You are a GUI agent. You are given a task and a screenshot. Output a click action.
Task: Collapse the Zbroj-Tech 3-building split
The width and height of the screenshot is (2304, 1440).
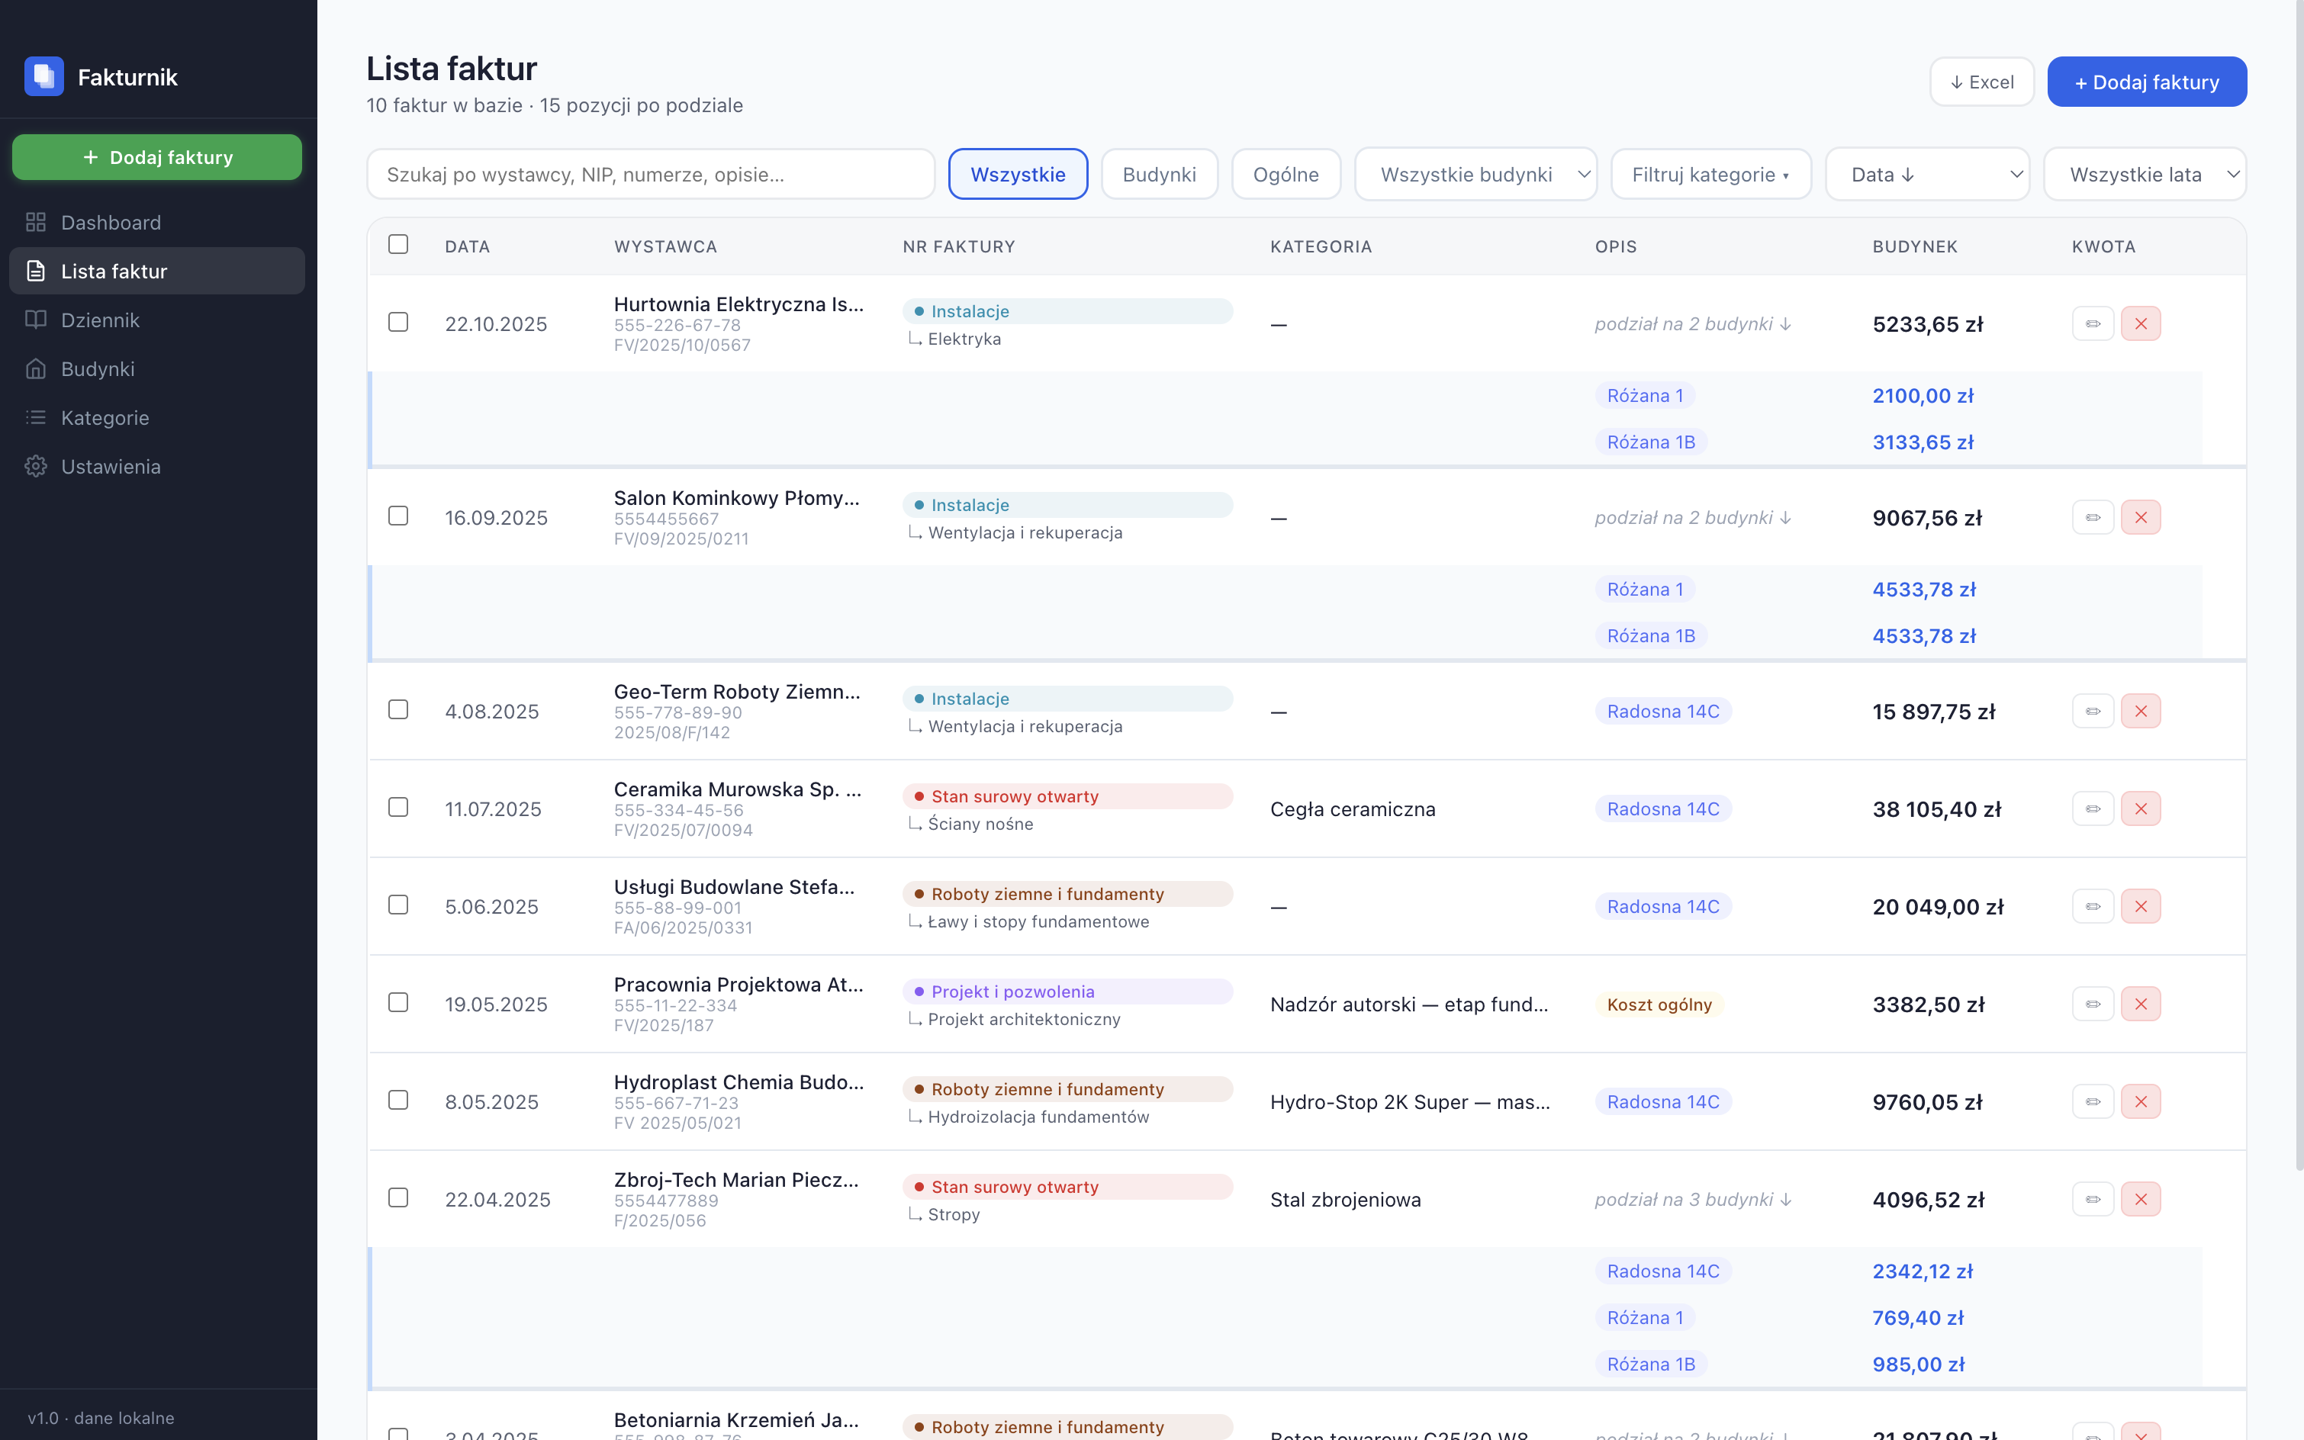pos(1692,1200)
